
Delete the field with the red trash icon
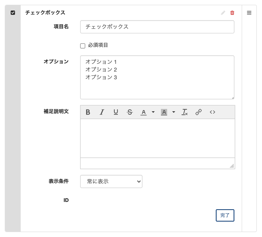[x=232, y=13]
